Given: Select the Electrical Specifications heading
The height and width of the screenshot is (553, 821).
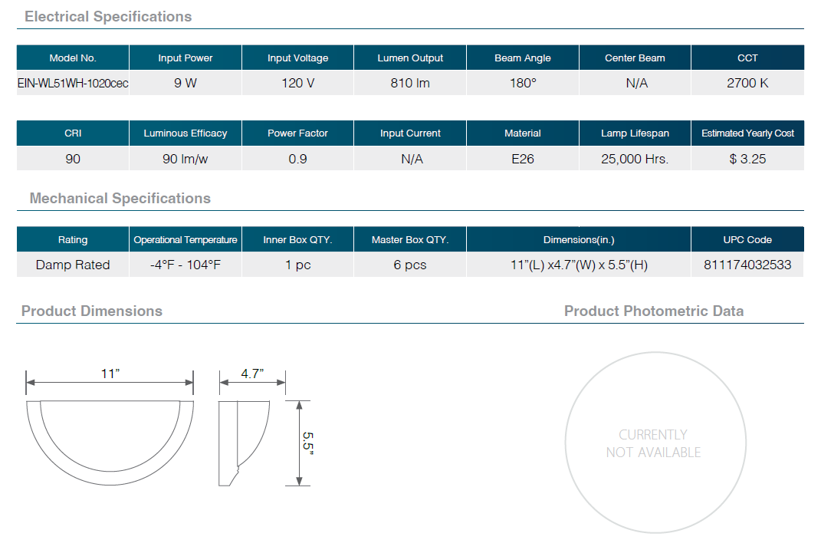Looking at the screenshot, I should point(108,16).
